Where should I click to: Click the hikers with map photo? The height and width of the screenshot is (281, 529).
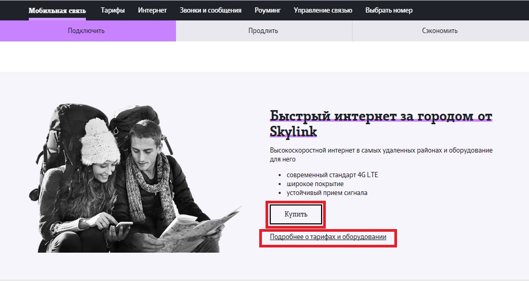tap(135, 178)
